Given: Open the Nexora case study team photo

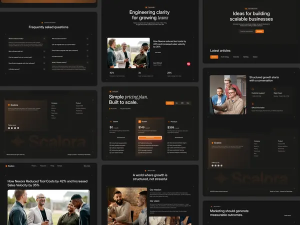Looking at the screenshot, I should pos(128,53).
